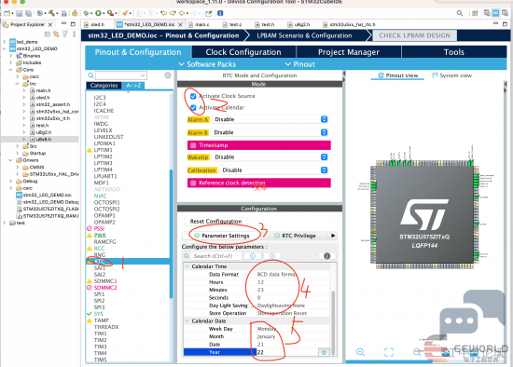Open u8g2.h in Project Explorer tree
513x367 pixels.
(x=44, y=132)
